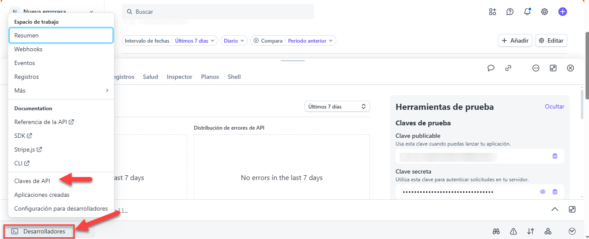Select Claves de API menu item

[x=32, y=181]
